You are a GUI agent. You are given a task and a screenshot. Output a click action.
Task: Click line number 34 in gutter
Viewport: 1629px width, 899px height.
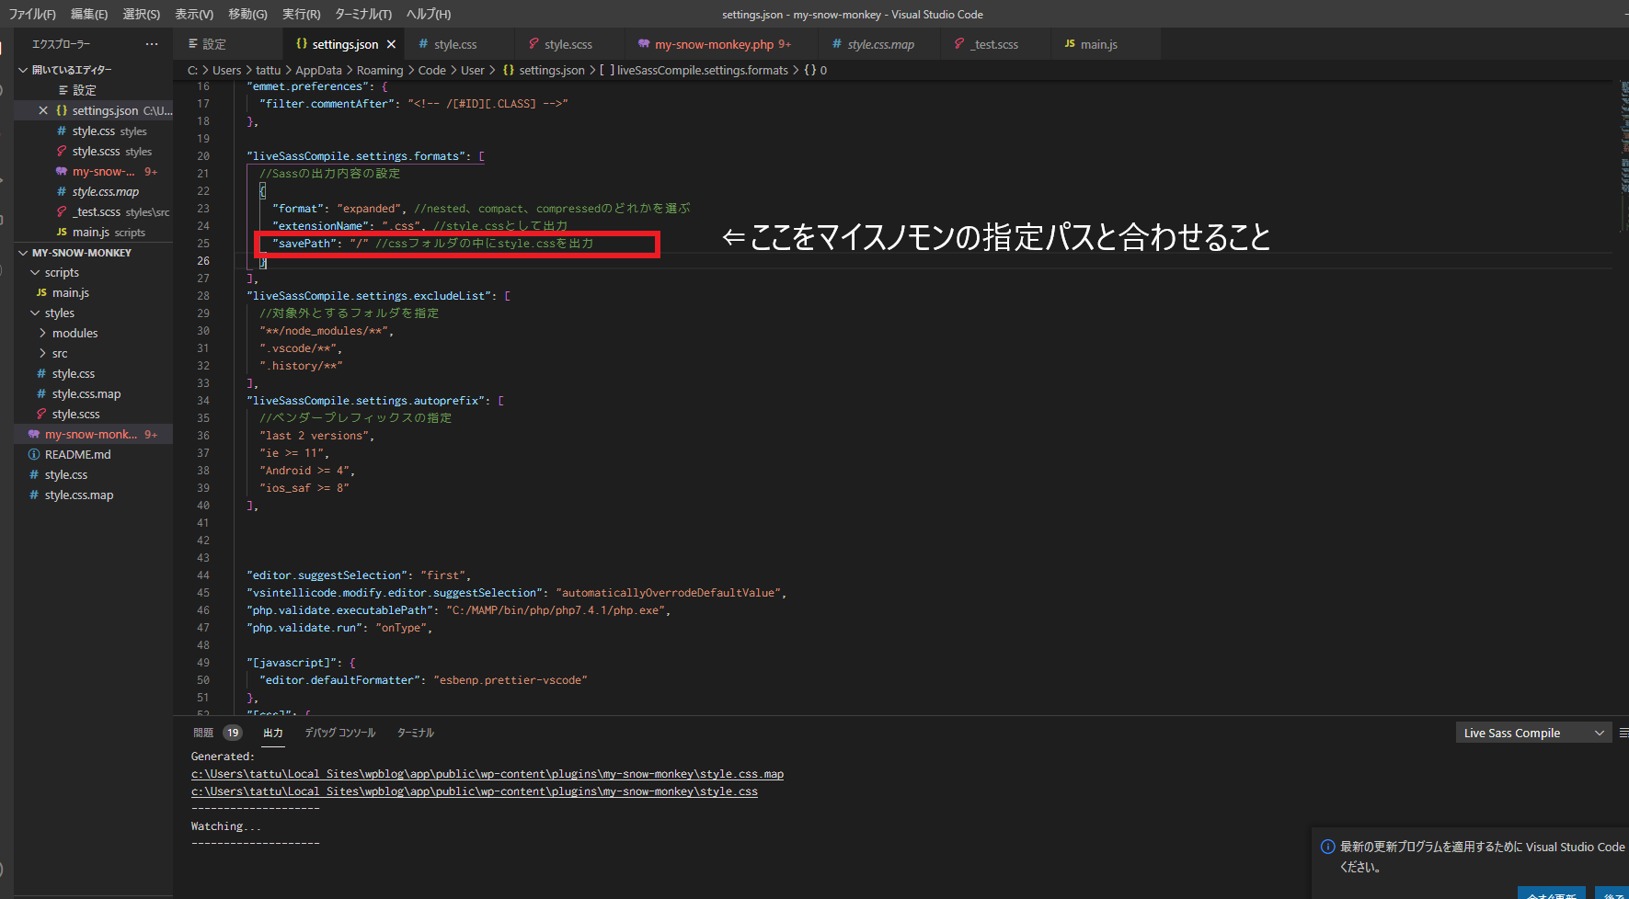tap(203, 401)
